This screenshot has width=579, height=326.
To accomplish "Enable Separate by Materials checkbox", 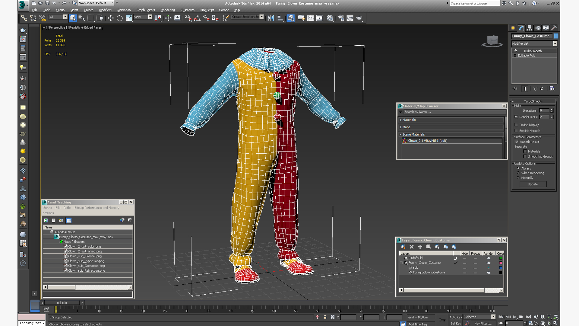I will point(525,152).
